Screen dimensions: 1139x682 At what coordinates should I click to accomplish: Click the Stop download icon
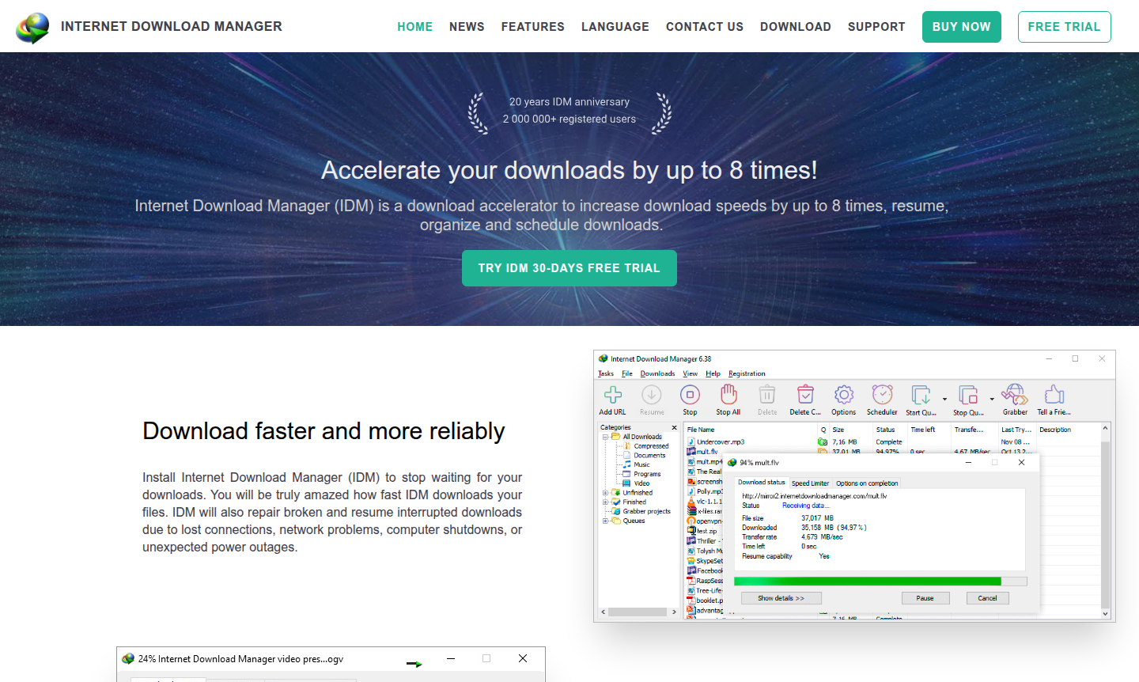click(690, 395)
